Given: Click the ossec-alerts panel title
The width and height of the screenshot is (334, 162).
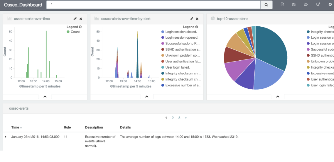Looking at the screenshot, I should (19, 108).
